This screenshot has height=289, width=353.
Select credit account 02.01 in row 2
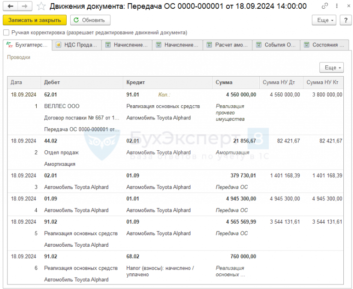(x=132, y=141)
